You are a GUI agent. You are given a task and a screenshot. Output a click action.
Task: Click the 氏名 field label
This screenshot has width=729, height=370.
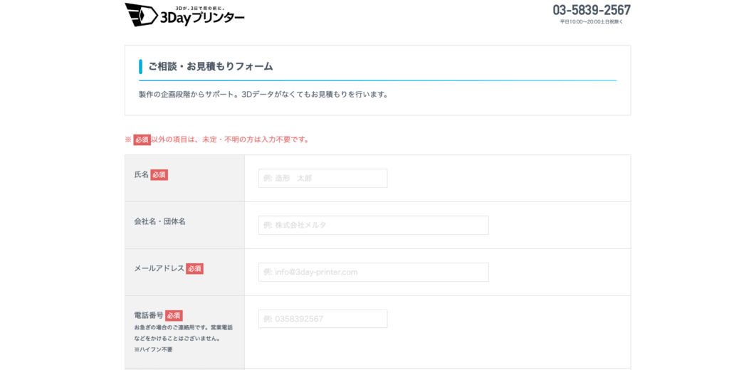pyautogui.click(x=141, y=174)
